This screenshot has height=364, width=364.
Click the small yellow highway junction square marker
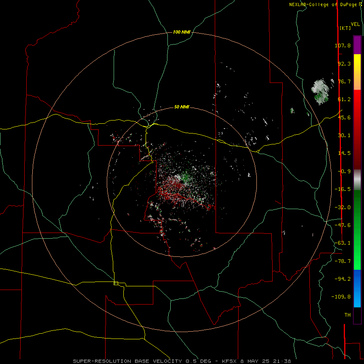116,283
